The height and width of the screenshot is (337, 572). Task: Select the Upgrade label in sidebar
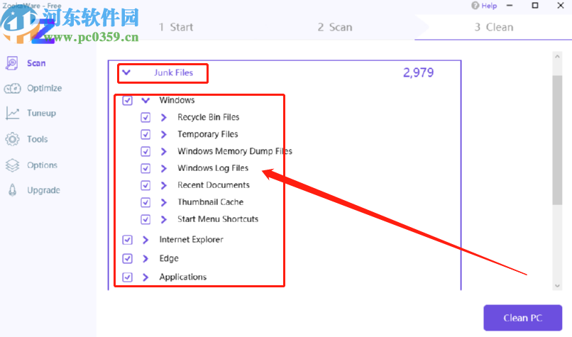pos(44,190)
